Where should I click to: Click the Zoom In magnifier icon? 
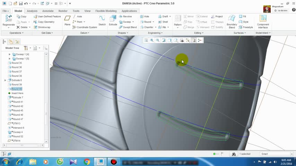[x=152, y=40]
